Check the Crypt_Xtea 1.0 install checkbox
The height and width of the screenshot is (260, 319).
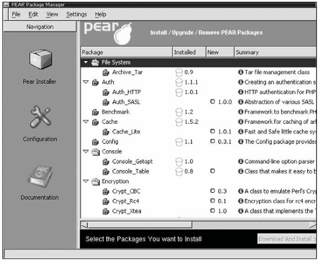[213, 211]
